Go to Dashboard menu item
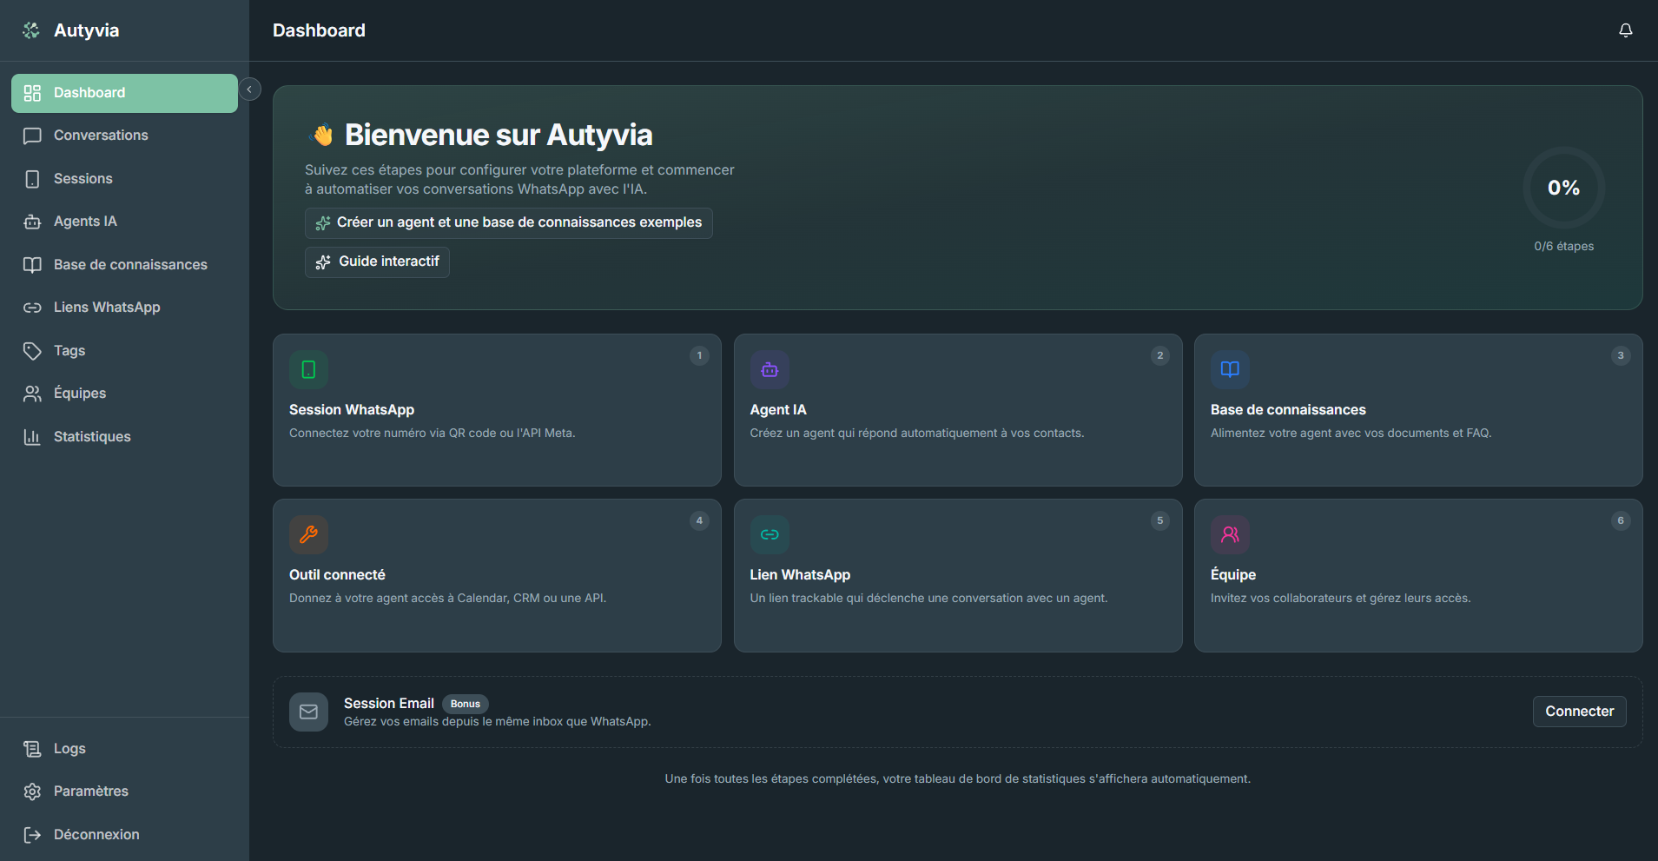Image resolution: width=1658 pixels, height=861 pixels. point(124,93)
